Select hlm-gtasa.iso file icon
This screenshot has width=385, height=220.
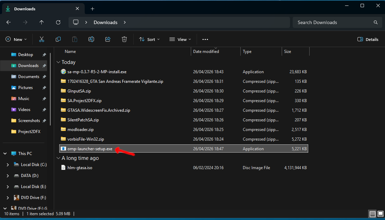point(63,167)
